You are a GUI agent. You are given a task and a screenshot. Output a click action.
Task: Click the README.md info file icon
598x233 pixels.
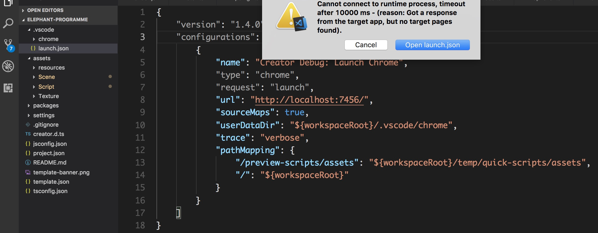click(28, 162)
